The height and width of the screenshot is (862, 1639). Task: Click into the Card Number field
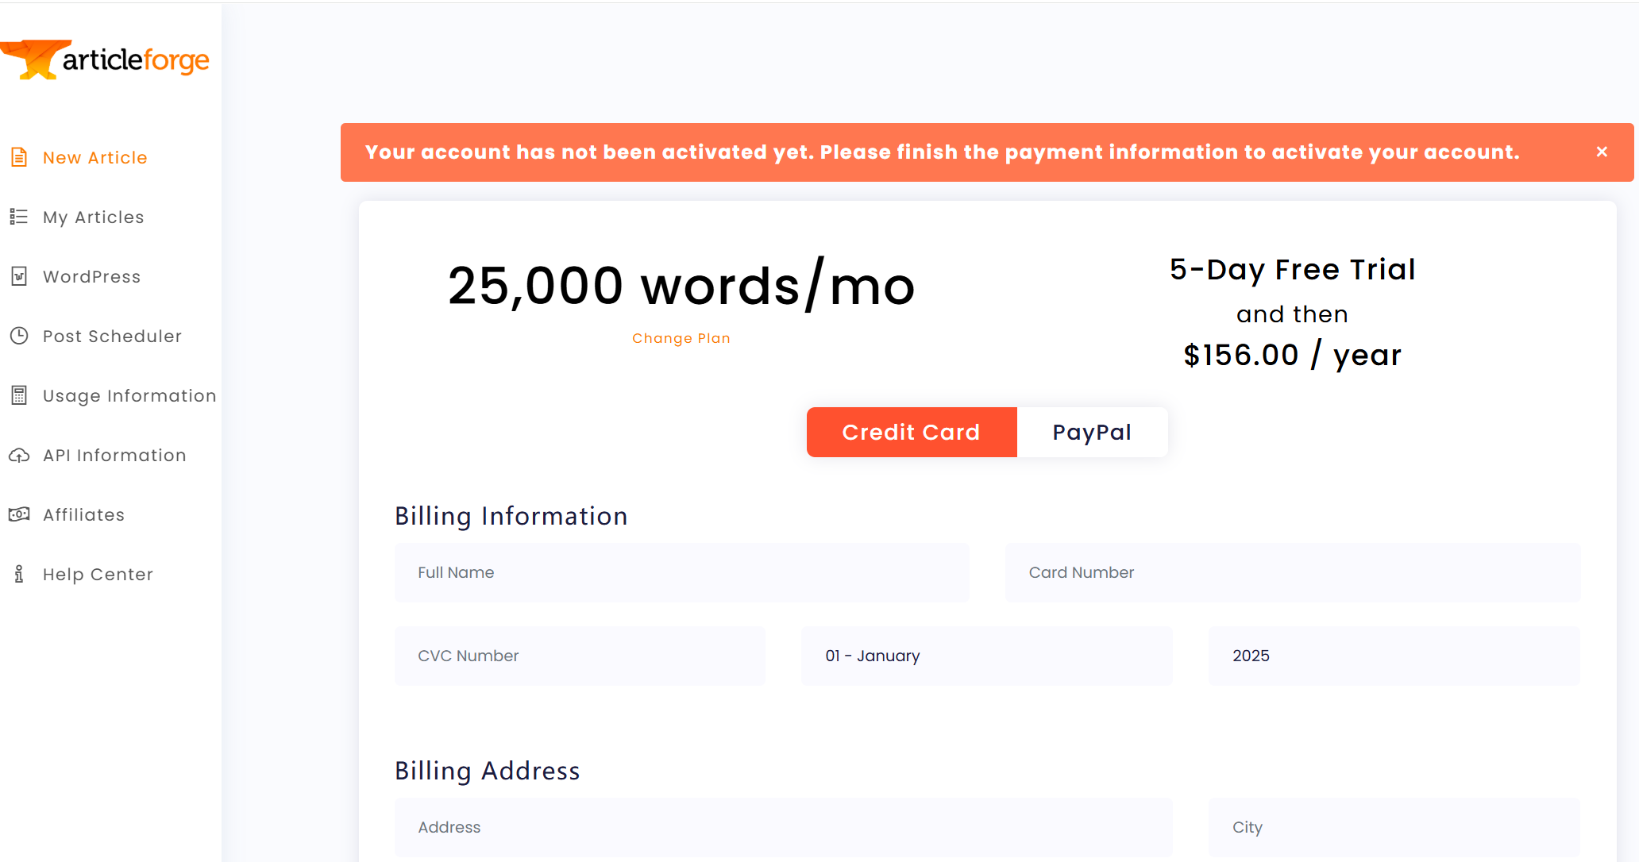[1293, 572]
